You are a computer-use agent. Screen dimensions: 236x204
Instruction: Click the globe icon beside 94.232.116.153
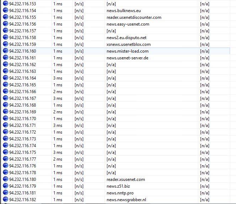5,4
